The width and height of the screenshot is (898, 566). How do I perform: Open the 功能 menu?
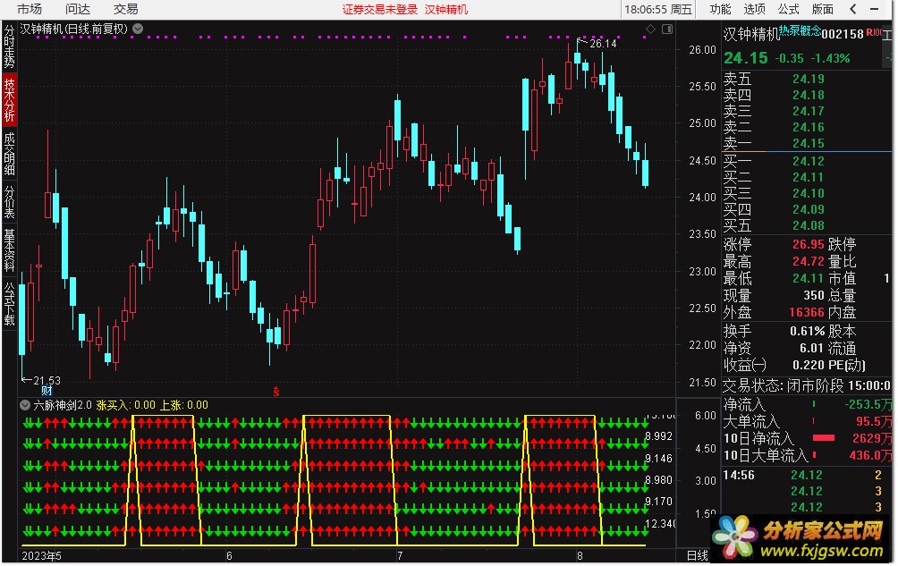pos(720,9)
